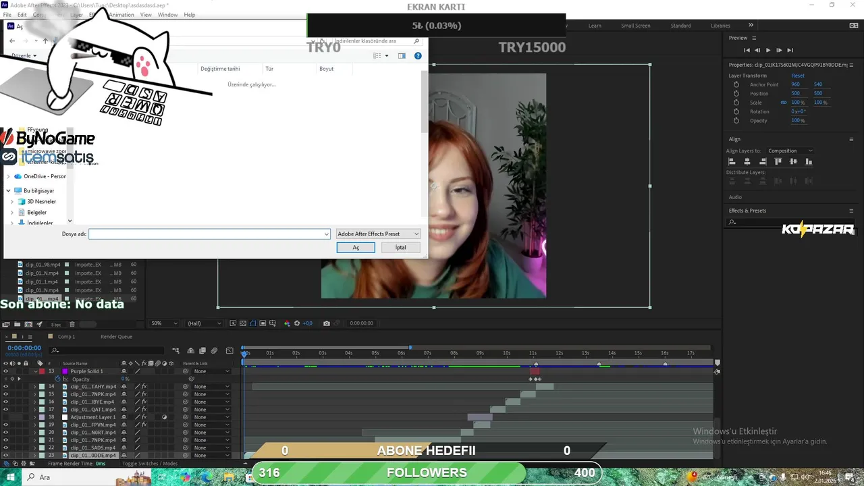Open parent dropdown for Purple Solid 1
Screen dimensions: 864x486
coord(211,371)
